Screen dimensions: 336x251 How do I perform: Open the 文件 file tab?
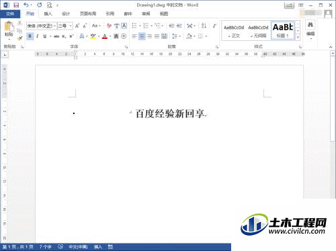tap(10, 14)
